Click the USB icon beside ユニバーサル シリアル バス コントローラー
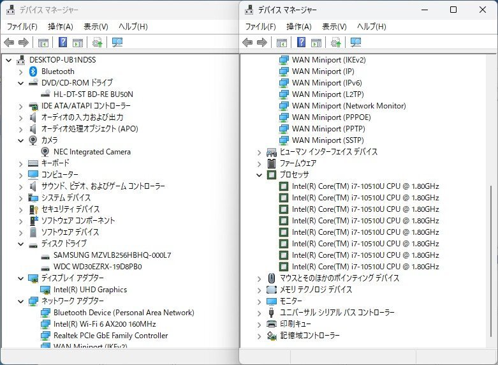The width and height of the screenshot is (498, 365). (x=271, y=313)
